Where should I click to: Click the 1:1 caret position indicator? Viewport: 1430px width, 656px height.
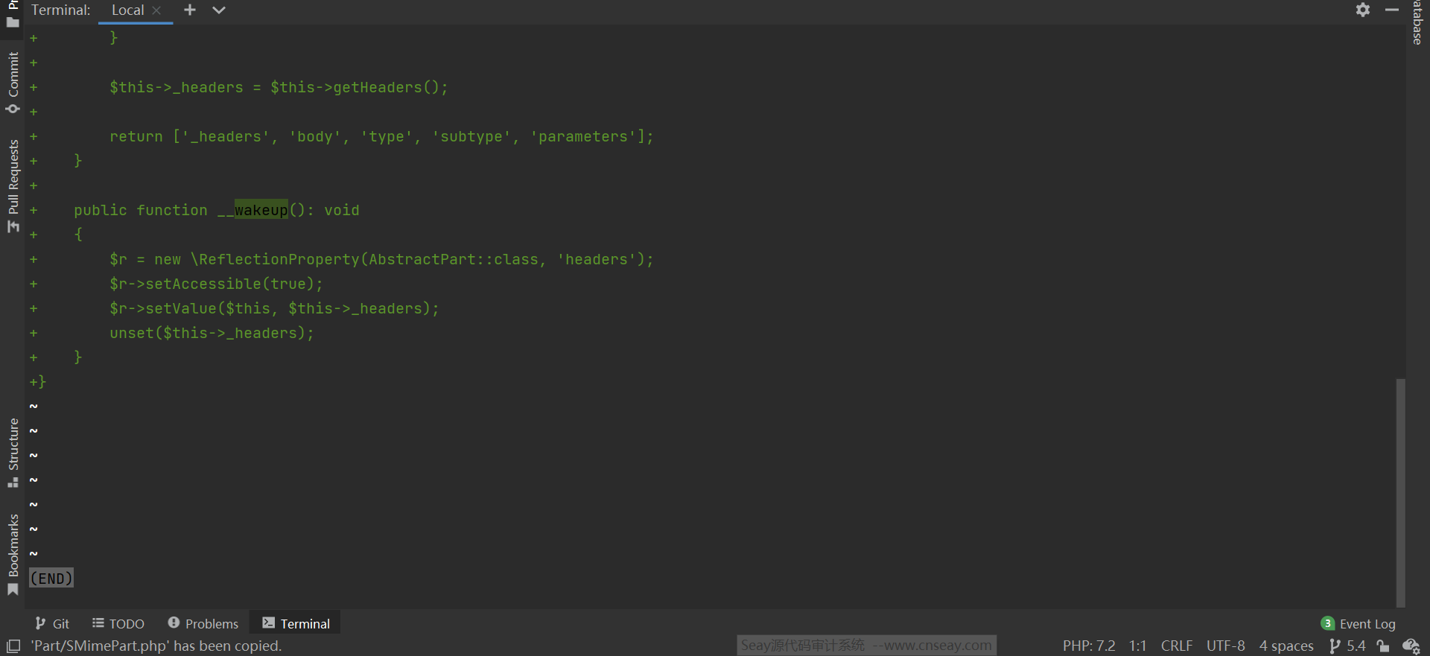point(1137,646)
